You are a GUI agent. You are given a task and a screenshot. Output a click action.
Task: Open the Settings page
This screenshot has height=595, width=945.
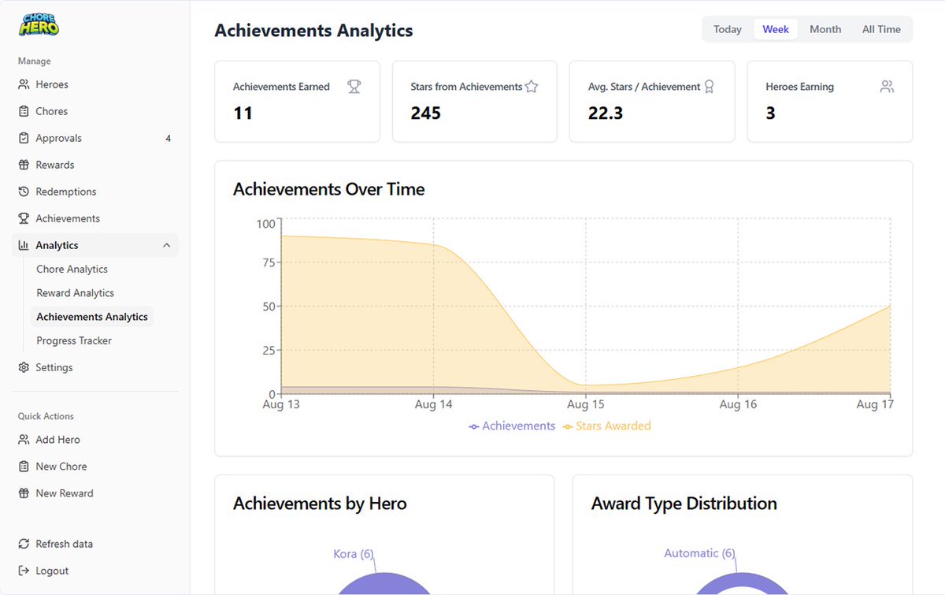94,367
